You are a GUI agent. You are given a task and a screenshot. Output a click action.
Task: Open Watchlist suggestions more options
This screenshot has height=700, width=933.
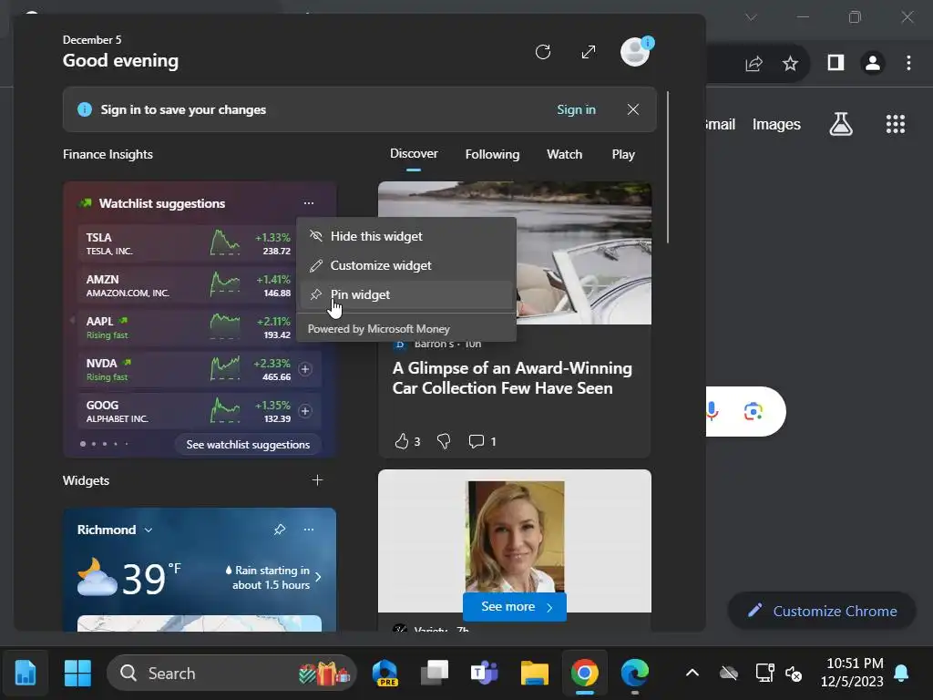pyautogui.click(x=308, y=203)
